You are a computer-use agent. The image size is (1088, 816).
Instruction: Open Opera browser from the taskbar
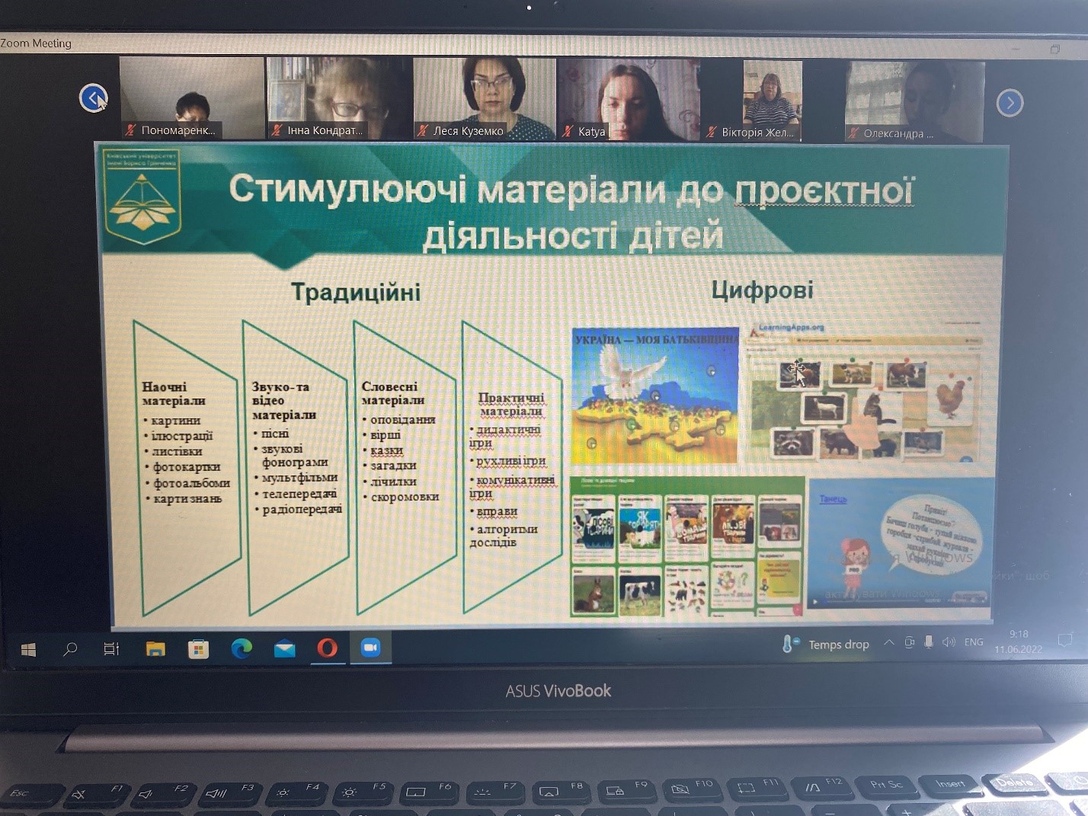click(327, 648)
